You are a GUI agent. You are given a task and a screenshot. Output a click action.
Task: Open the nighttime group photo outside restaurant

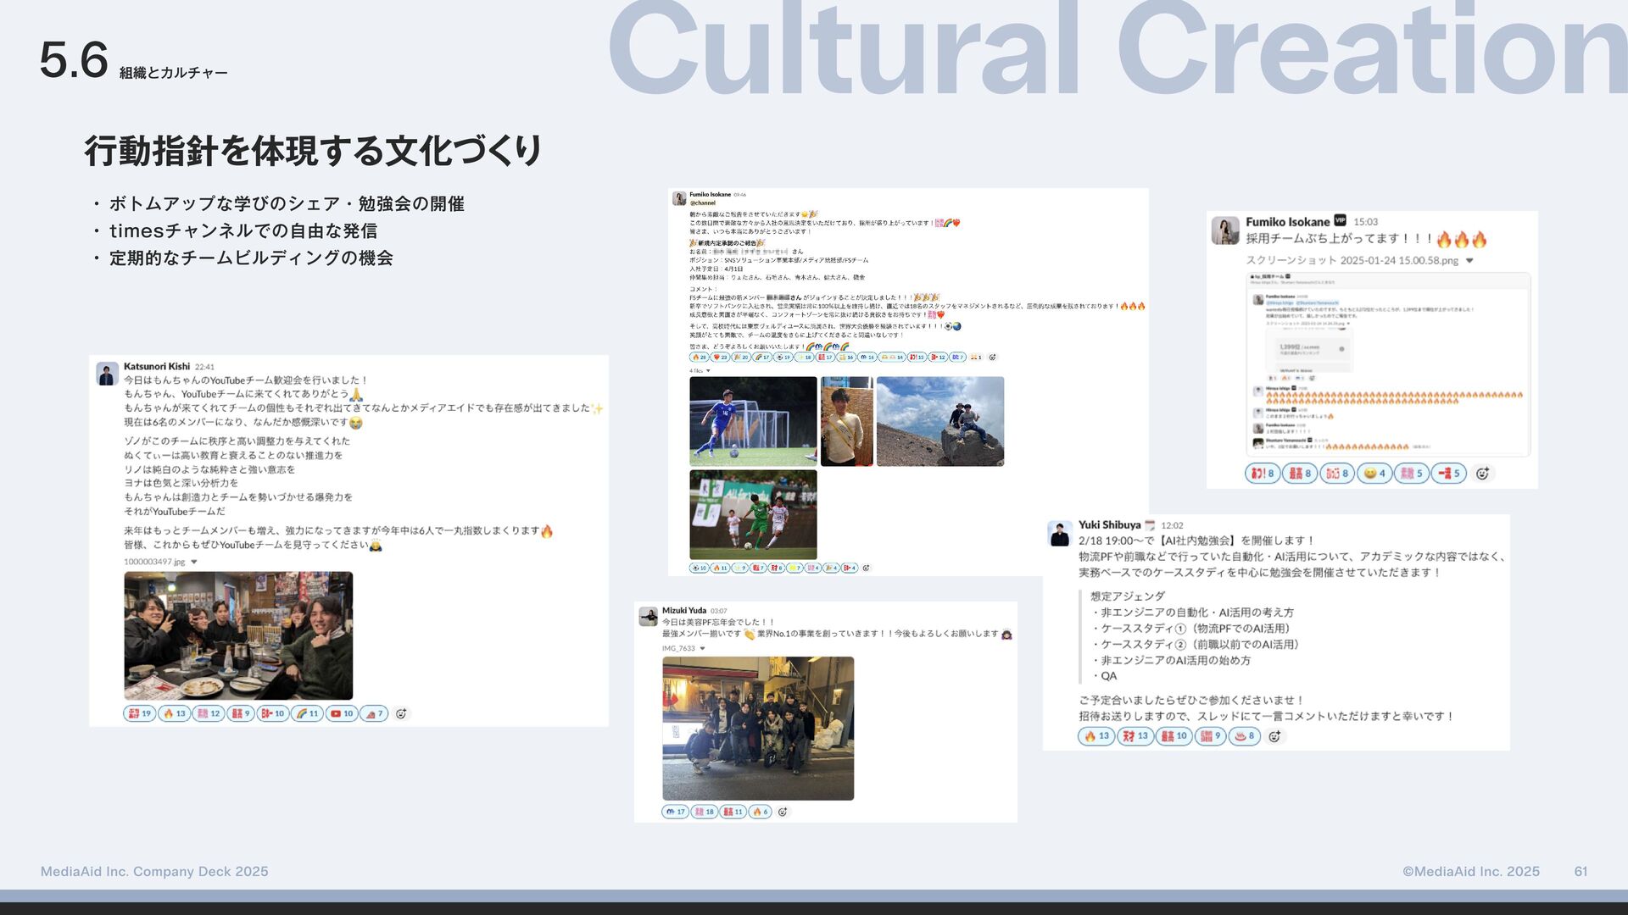coord(758,728)
